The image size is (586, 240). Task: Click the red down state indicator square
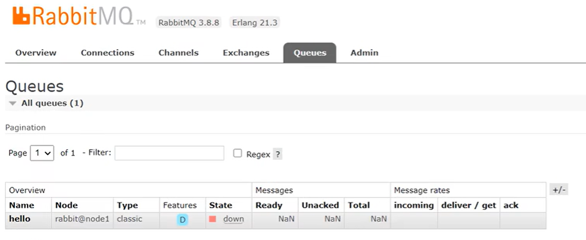pyautogui.click(x=213, y=219)
